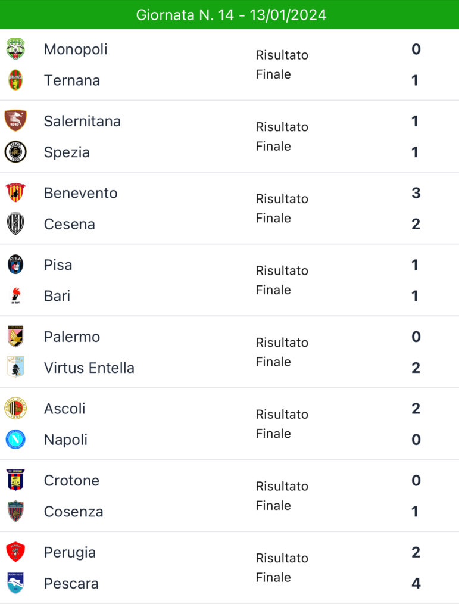459x610 pixels.
Task: Click the Monopoli team crest
Action: (x=15, y=49)
